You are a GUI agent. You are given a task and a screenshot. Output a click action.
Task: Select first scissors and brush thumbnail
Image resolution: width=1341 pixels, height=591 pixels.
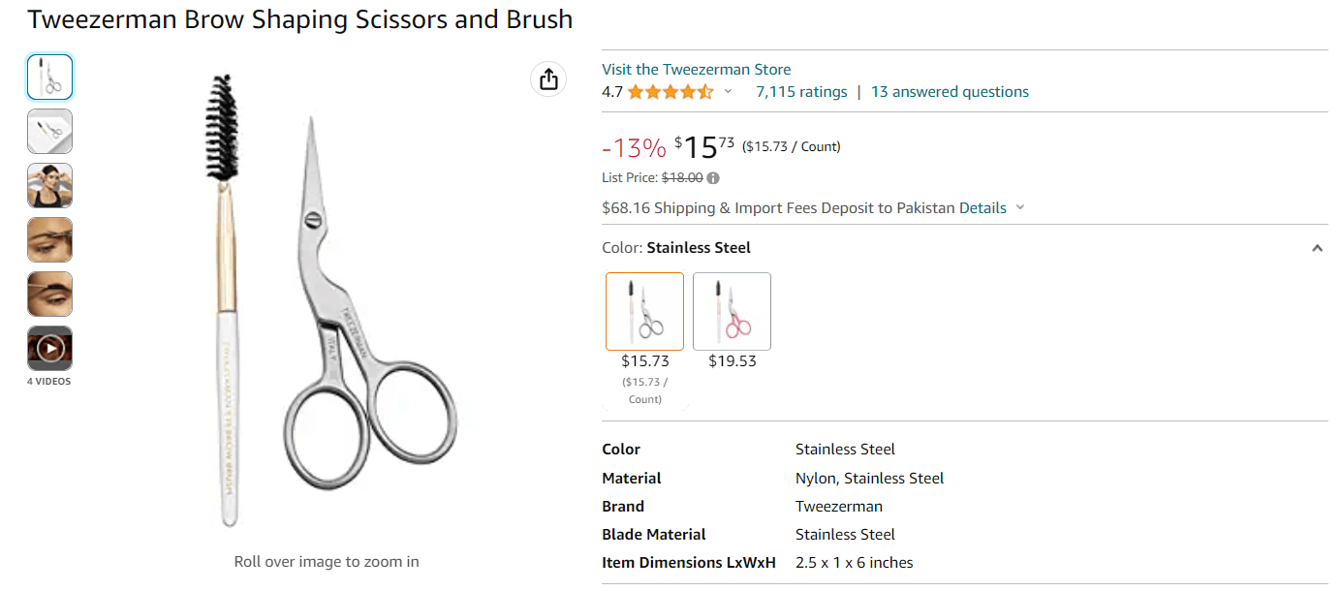[x=49, y=78]
